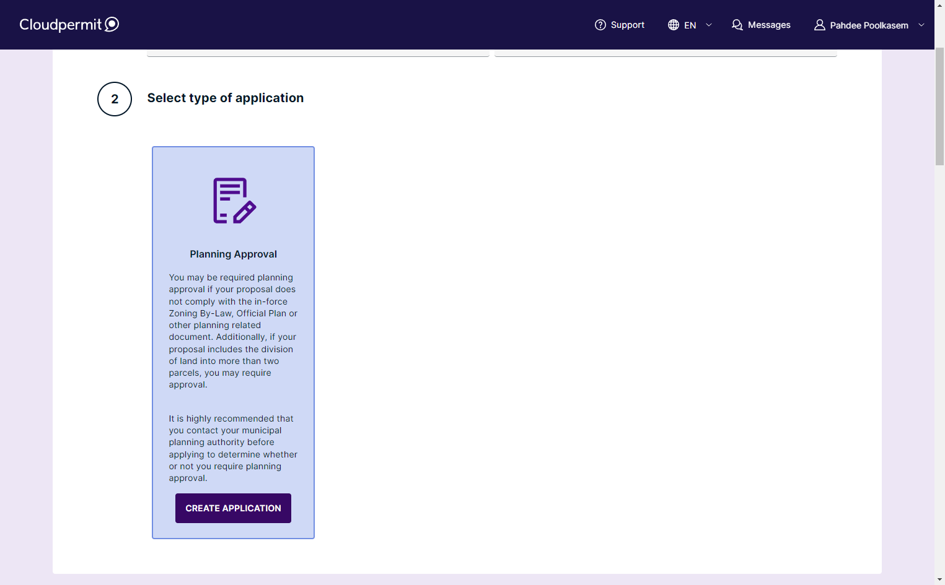Expand the EN language dropdown arrow
This screenshot has height=585, width=945.
point(709,25)
